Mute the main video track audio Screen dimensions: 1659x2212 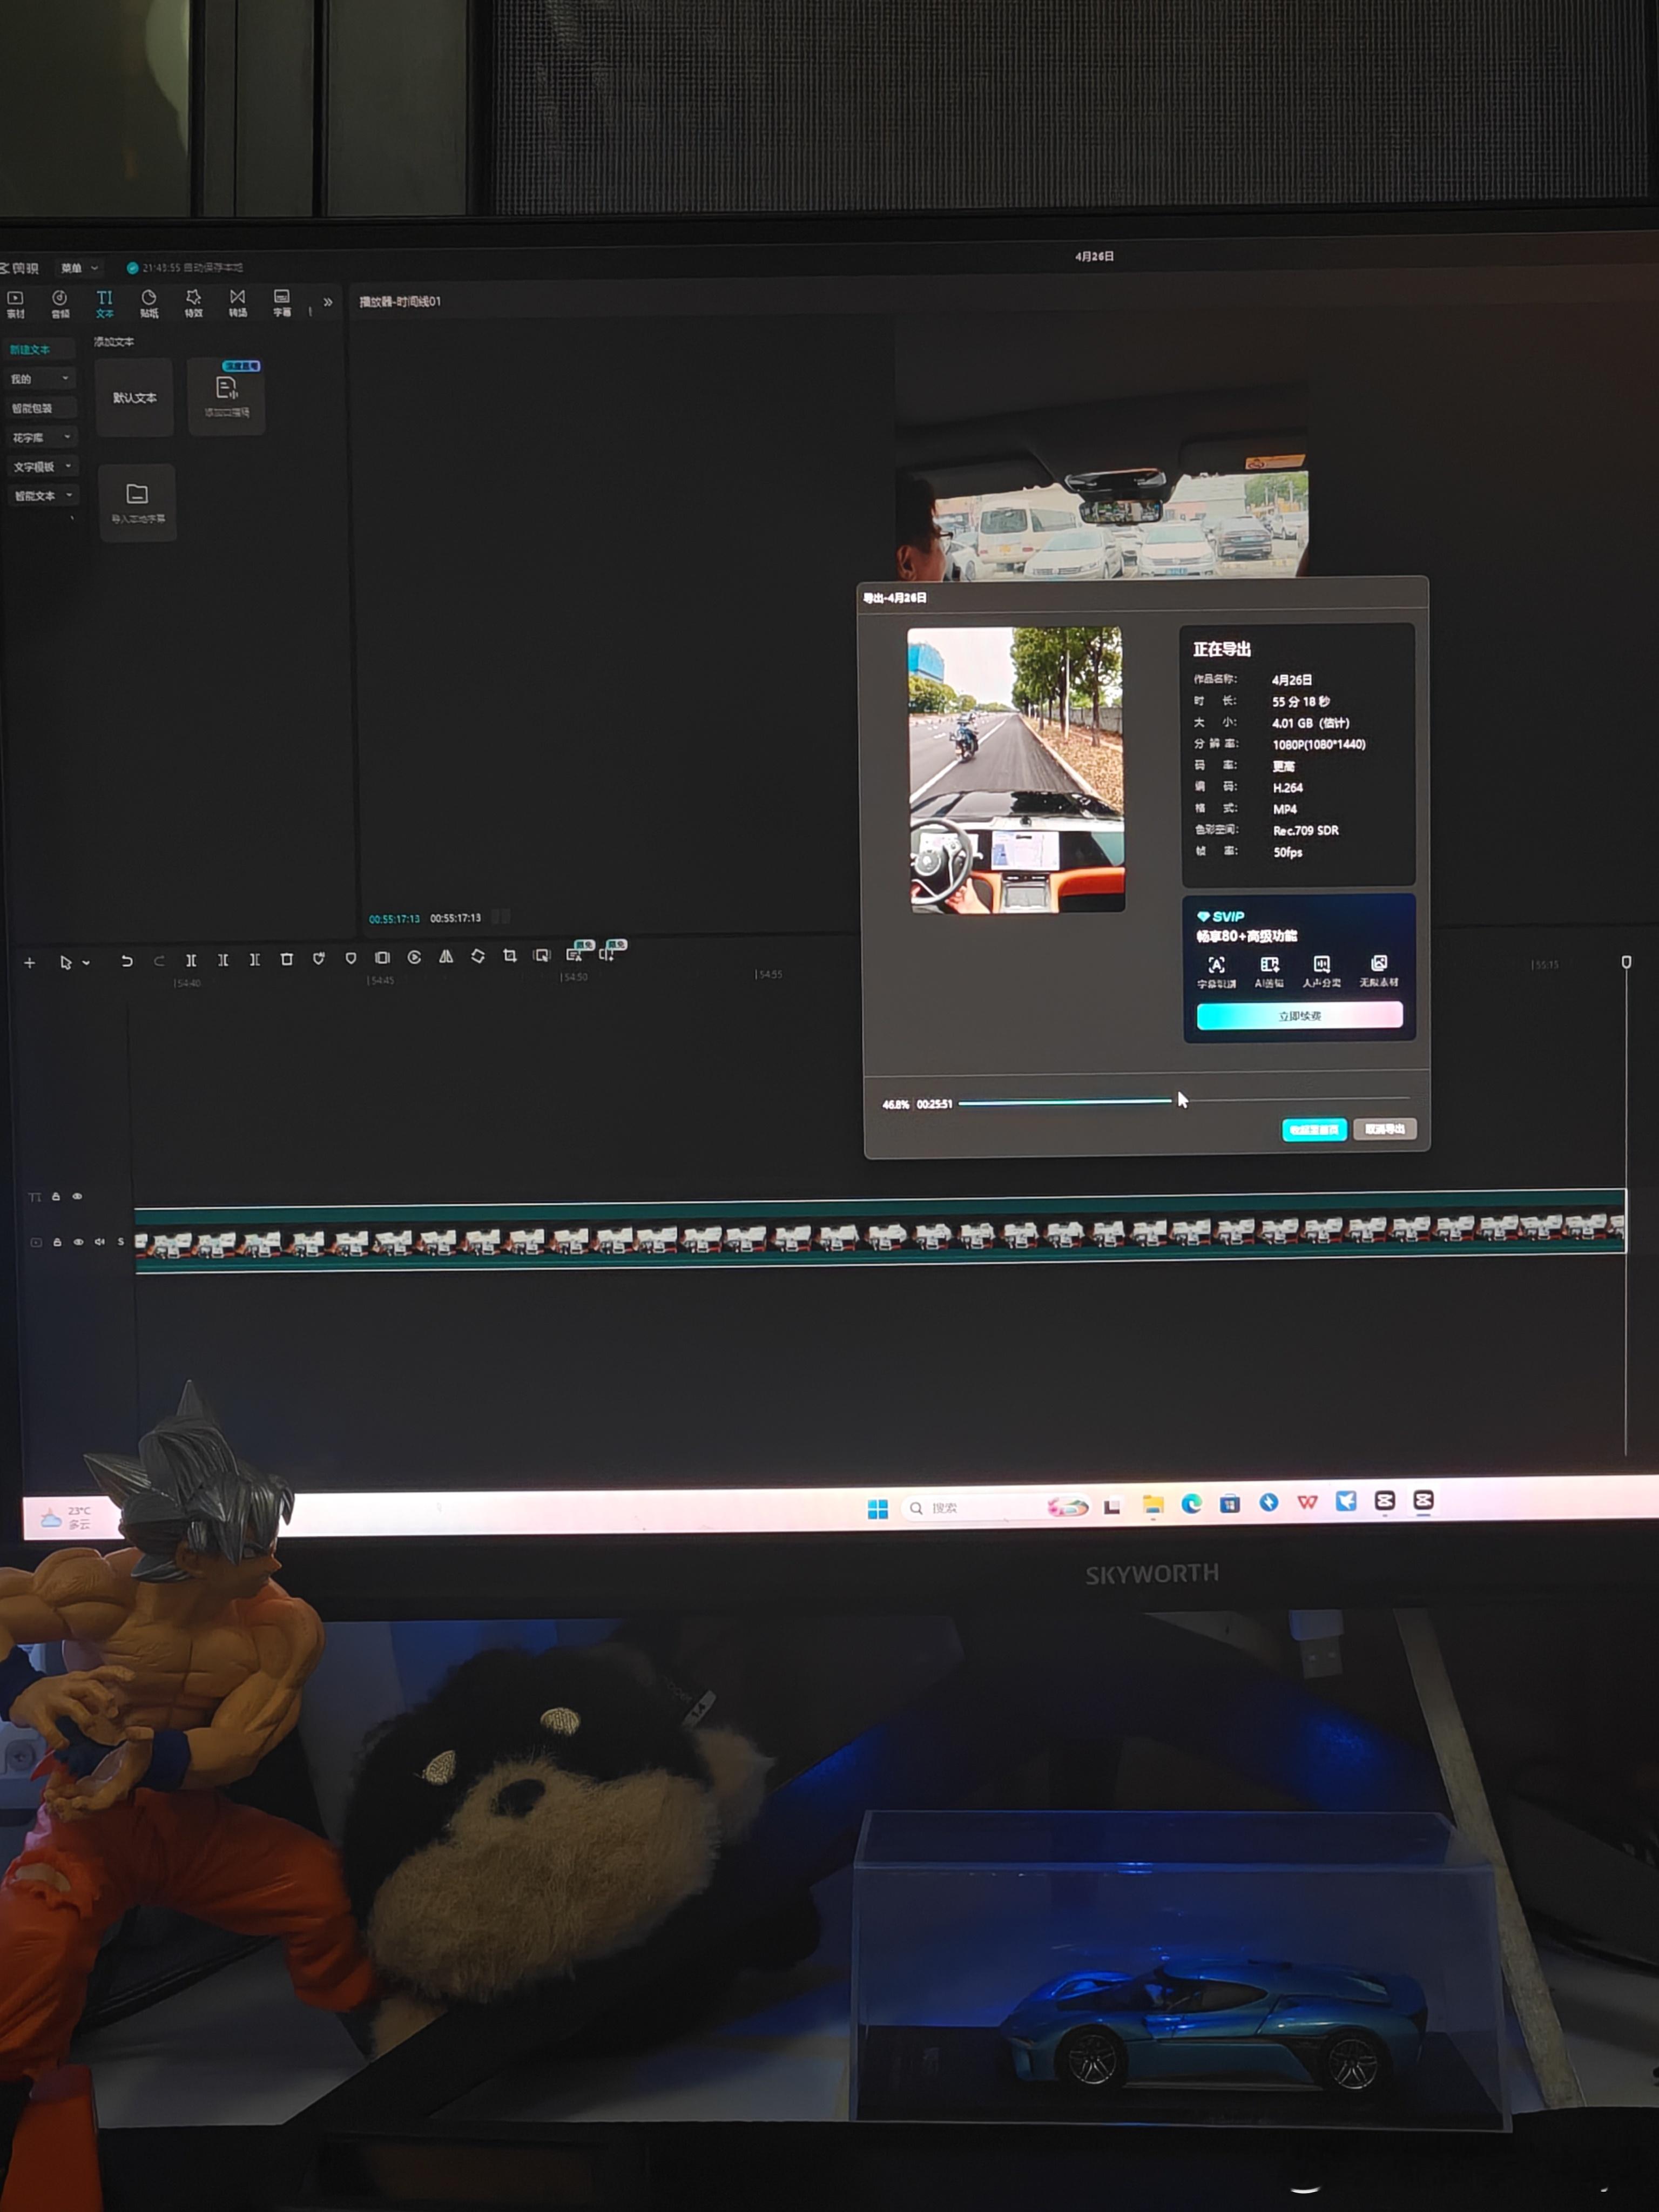pos(99,1242)
